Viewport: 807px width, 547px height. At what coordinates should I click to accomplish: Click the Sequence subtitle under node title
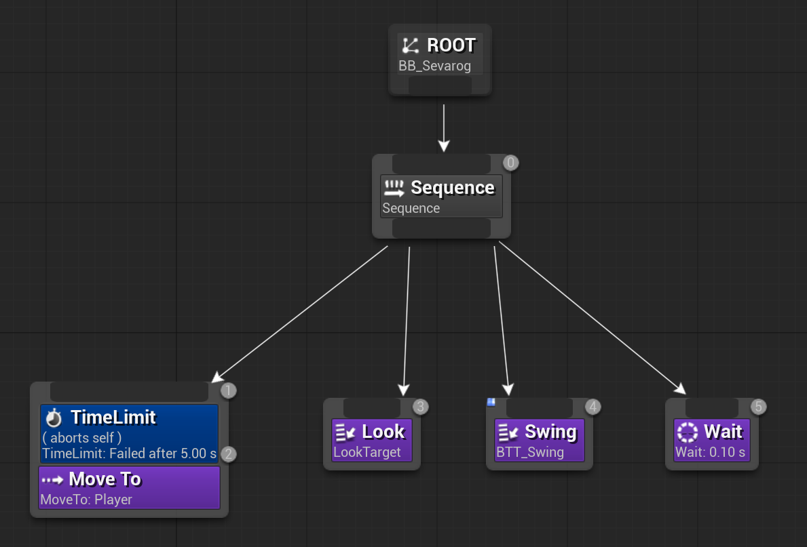click(x=411, y=208)
